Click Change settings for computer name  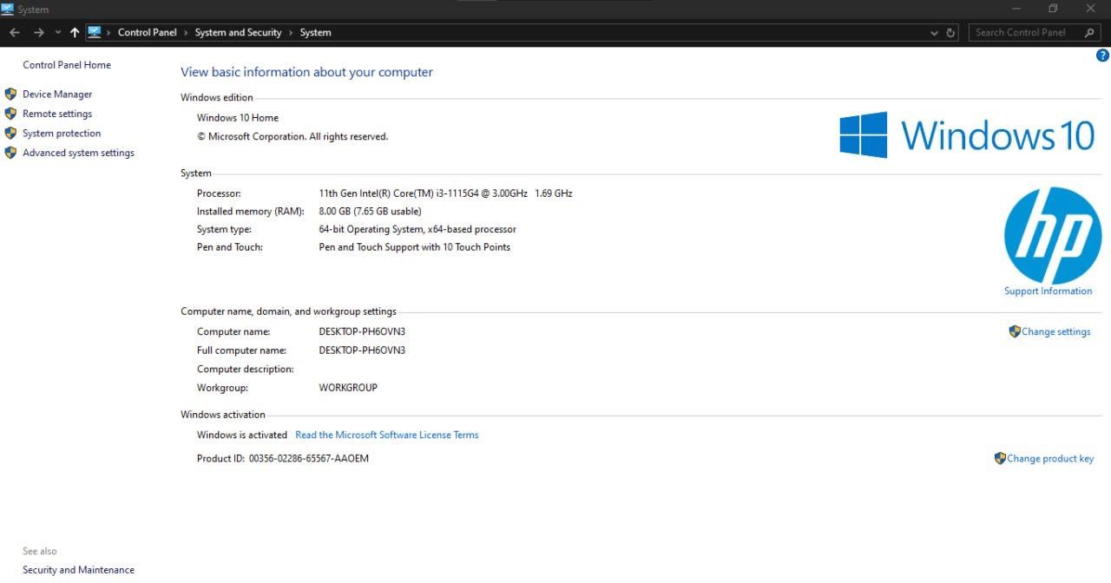pyautogui.click(x=1055, y=331)
